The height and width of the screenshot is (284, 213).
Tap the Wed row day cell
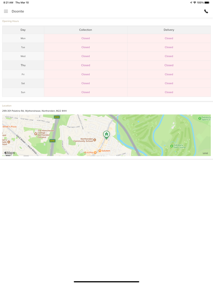pos(23,56)
